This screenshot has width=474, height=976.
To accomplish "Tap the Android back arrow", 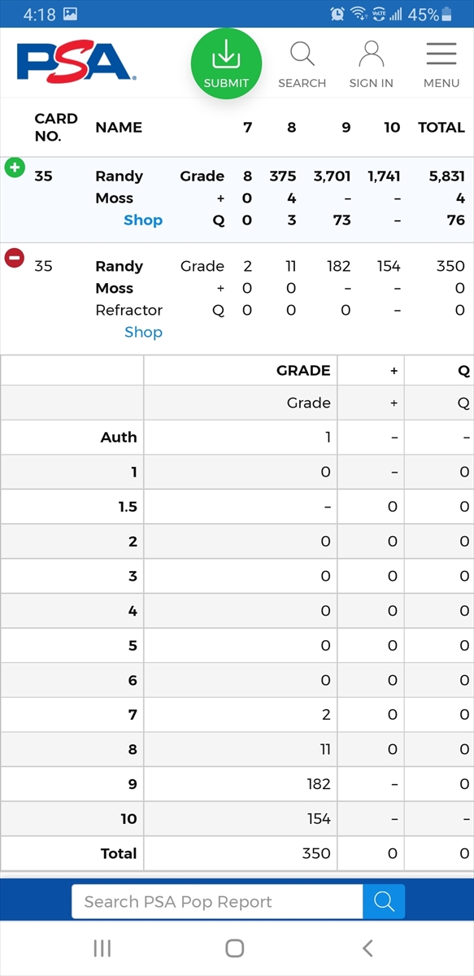I will pos(367,948).
